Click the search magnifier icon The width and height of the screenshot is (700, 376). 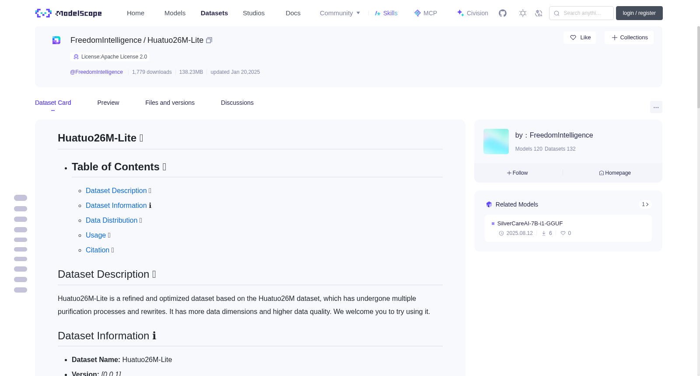click(x=556, y=13)
